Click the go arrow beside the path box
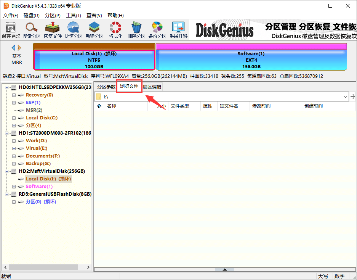This screenshot has width=357, height=280. pyautogui.click(x=353, y=97)
